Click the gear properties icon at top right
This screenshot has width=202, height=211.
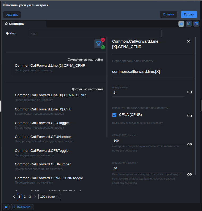coord(181,24)
